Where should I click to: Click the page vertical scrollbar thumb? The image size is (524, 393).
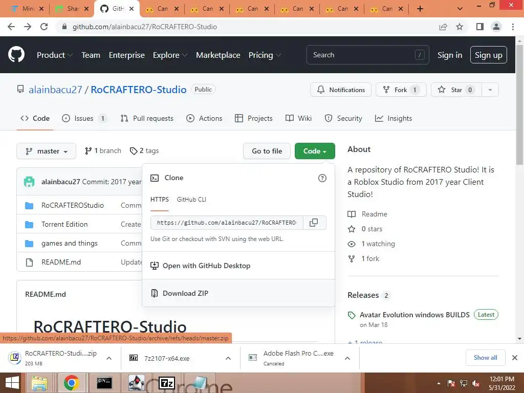point(519,104)
